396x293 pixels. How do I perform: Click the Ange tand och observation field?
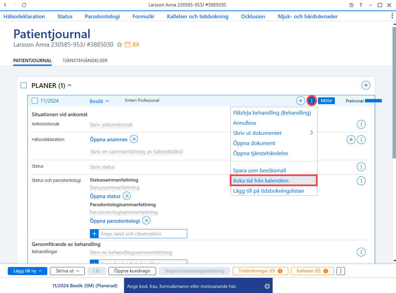click(x=143, y=234)
